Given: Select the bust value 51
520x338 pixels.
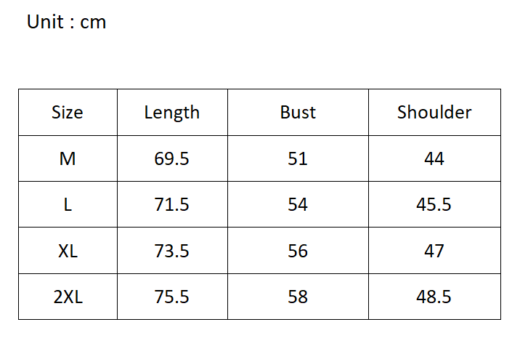Looking at the screenshot, I should [x=298, y=158].
